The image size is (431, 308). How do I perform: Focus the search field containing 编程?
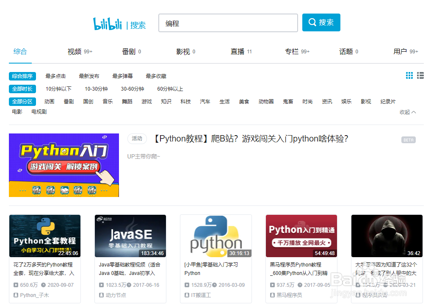tap(228, 23)
